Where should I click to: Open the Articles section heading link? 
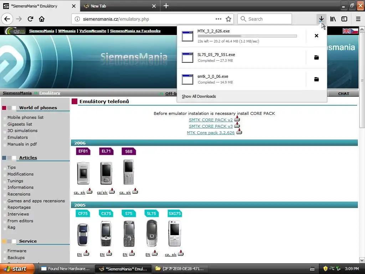(28, 157)
